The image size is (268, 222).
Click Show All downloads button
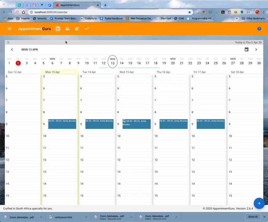tap(253, 217)
